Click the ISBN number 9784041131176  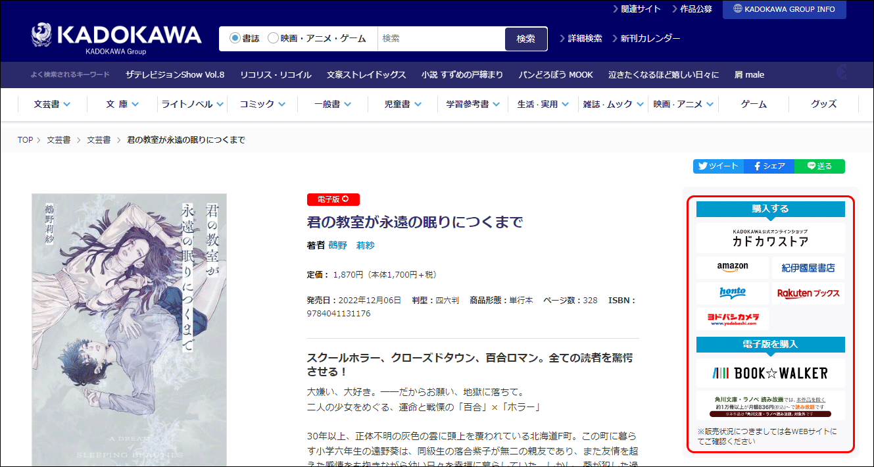[x=339, y=313]
